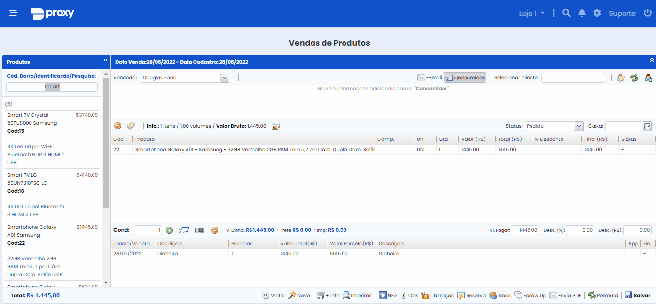Viewport: 656px width, 304px height.
Task: Click the Reserva button
Action: click(x=471, y=295)
